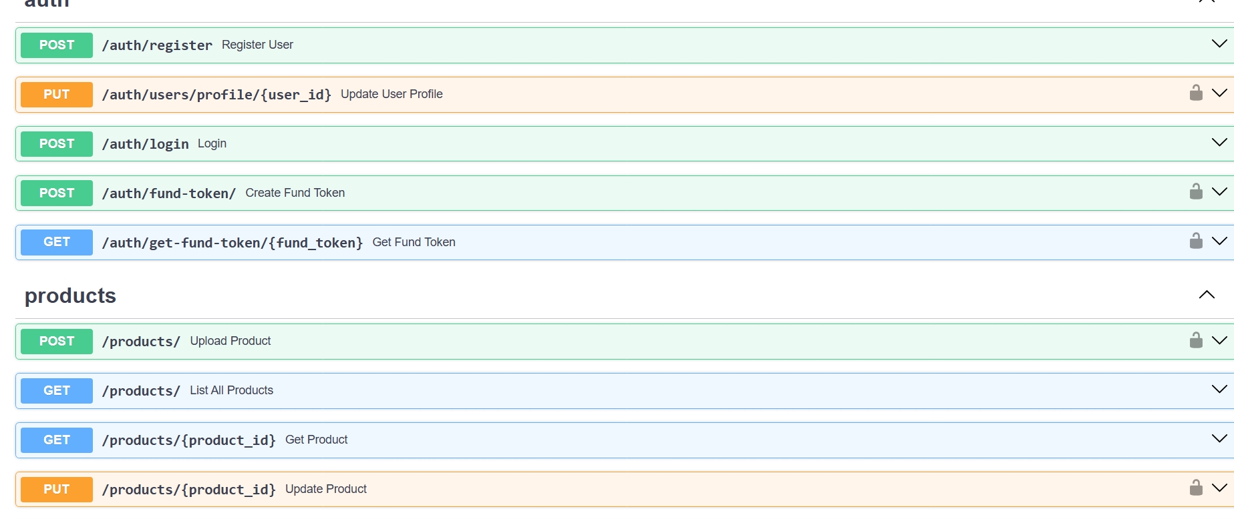This screenshot has width=1234, height=519.
Task: Open the /products/{product_id} path of Get Product
Action: pyautogui.click(x=189, y=440)
